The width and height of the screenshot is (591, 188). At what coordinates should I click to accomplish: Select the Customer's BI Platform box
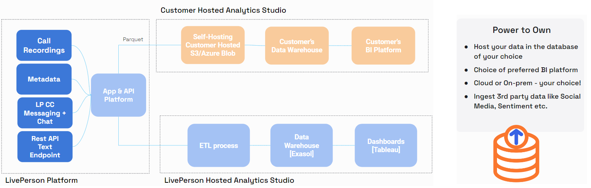point(384,46)
